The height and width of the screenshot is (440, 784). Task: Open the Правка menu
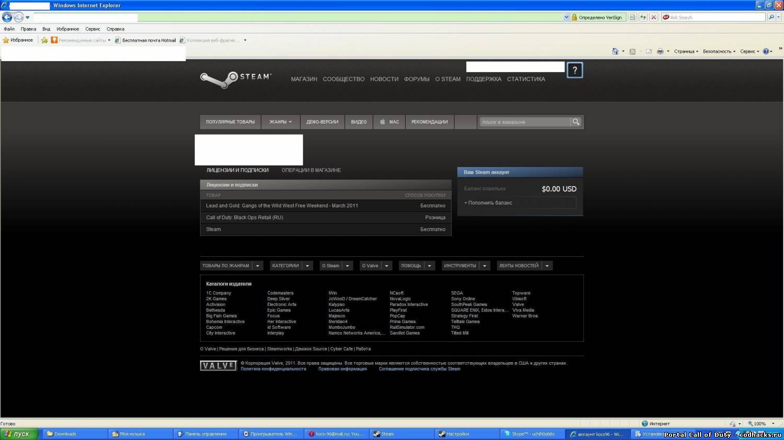pos(28,29)
